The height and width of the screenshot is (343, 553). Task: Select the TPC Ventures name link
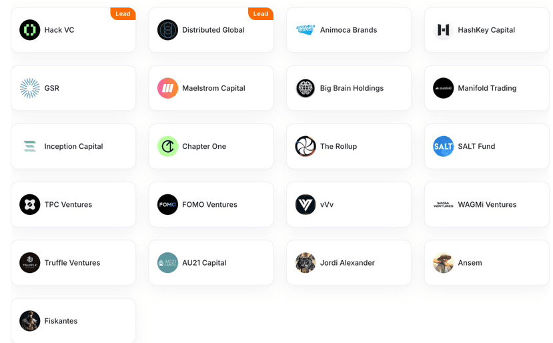pyautogui.click(x=68, y=205)
